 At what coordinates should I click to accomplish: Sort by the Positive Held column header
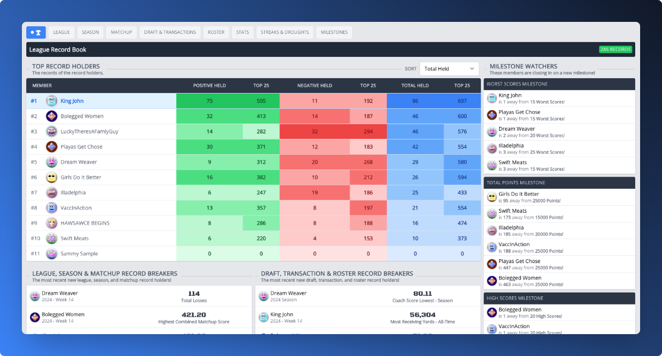point(210,85)
